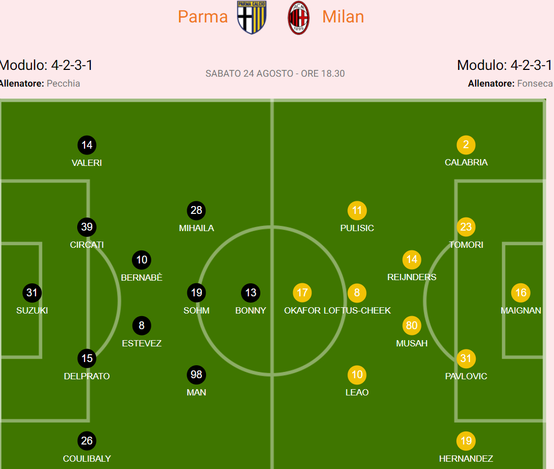Select Calabria's number 2 marker
This screenshot has height=469, width=554.
(x=466, y=145)
